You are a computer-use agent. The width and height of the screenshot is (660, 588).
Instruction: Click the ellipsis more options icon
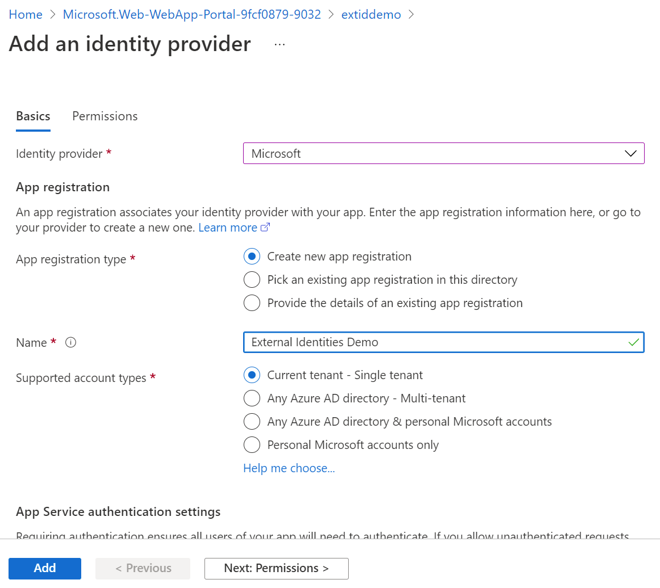[x=279, y=44]
